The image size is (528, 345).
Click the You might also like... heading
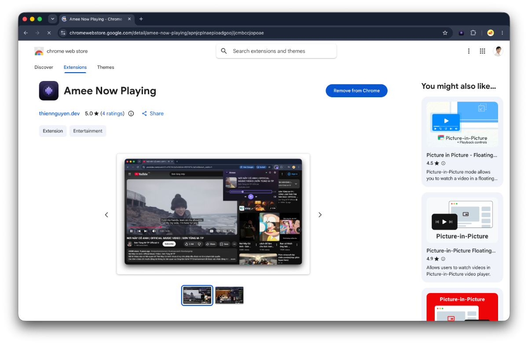coord(458,86)
